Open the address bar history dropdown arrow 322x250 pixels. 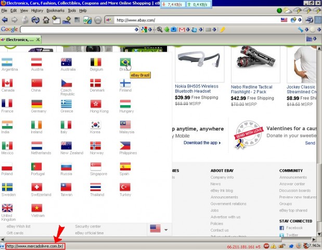(300, 20)
